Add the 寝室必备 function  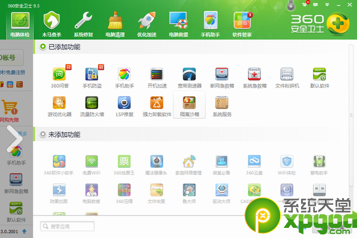click(221, 165)
